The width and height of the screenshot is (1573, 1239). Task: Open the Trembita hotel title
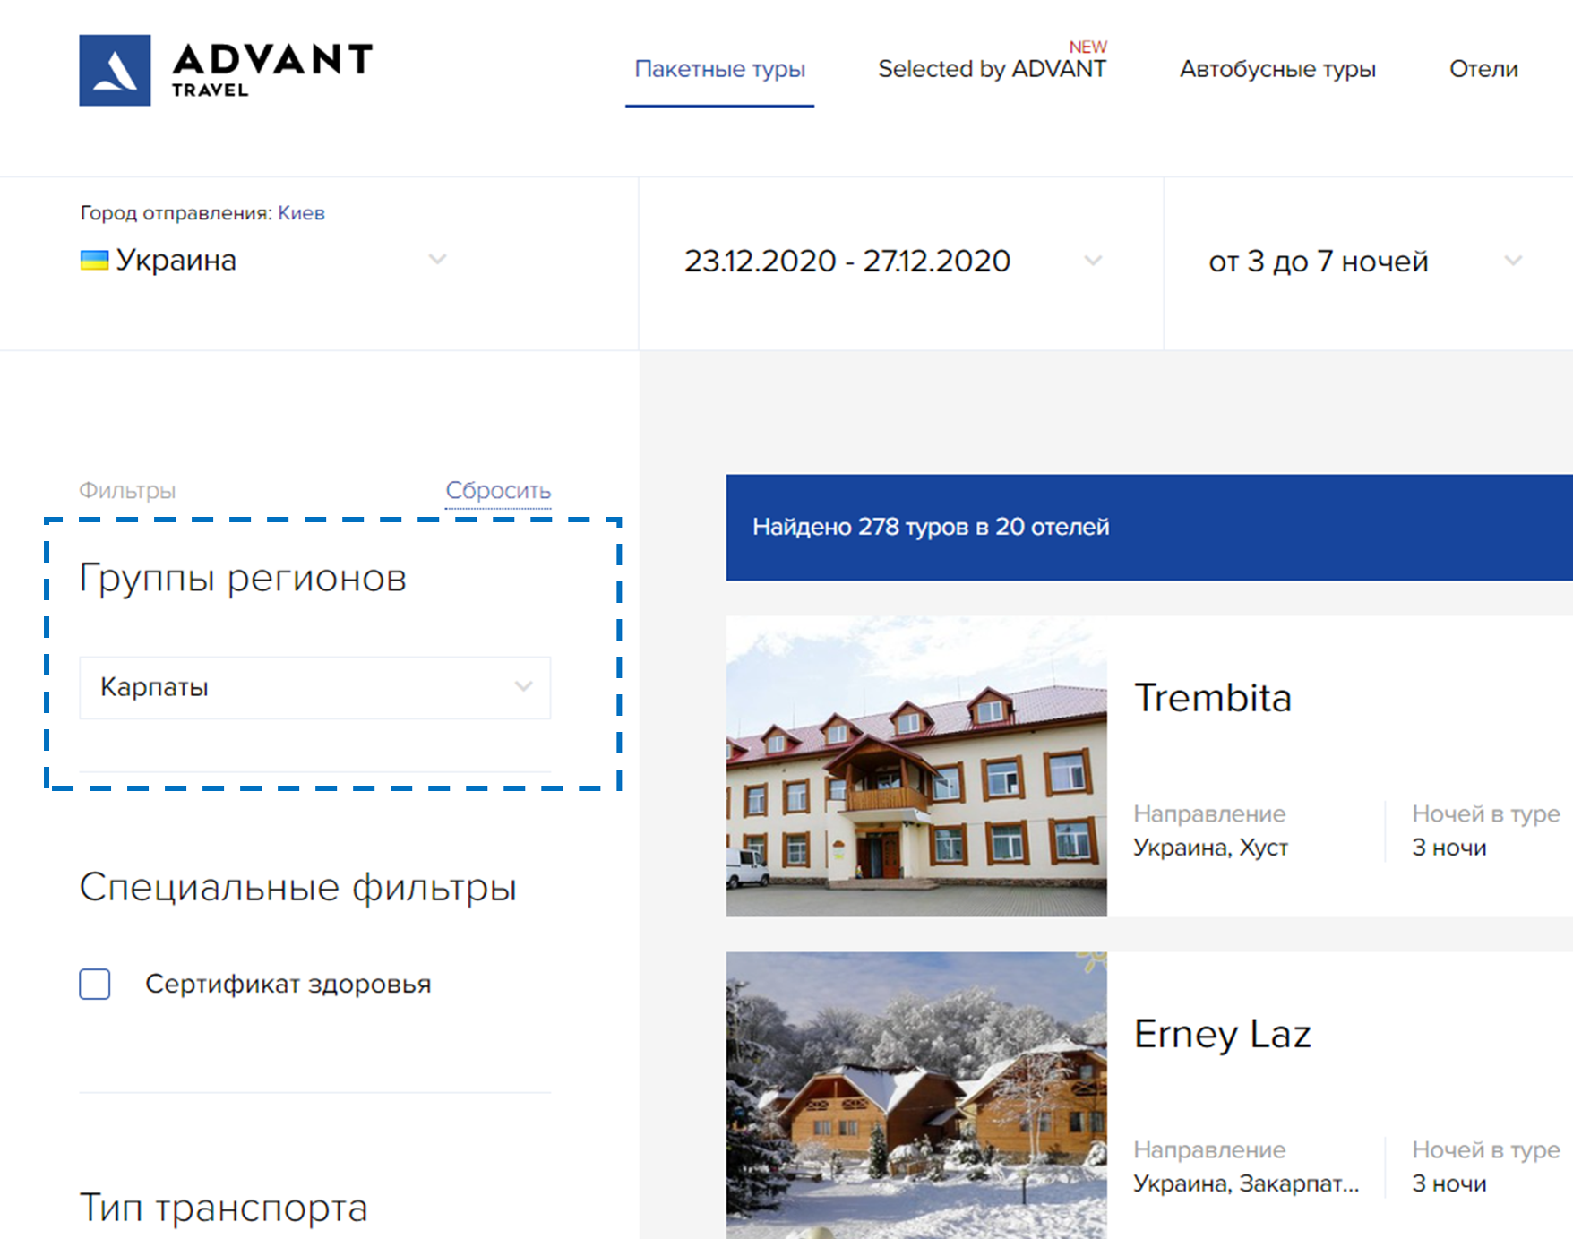[1212, 698]
